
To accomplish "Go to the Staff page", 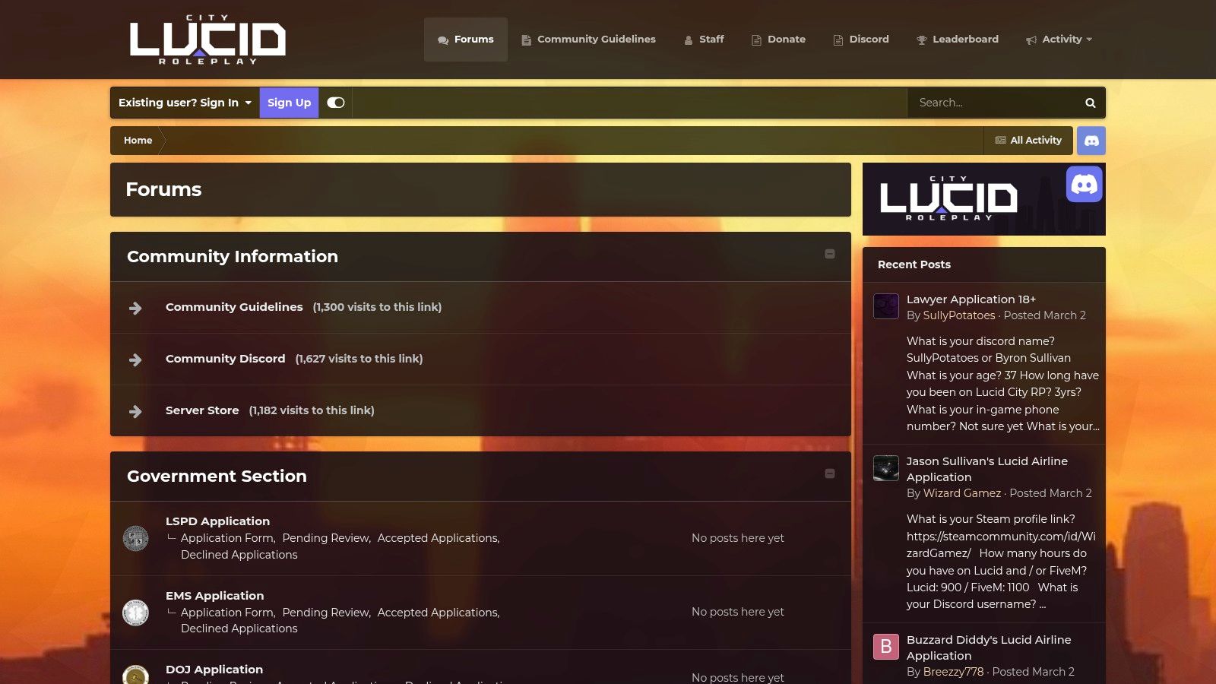I will pyautogui.click(x=704, y=40).
